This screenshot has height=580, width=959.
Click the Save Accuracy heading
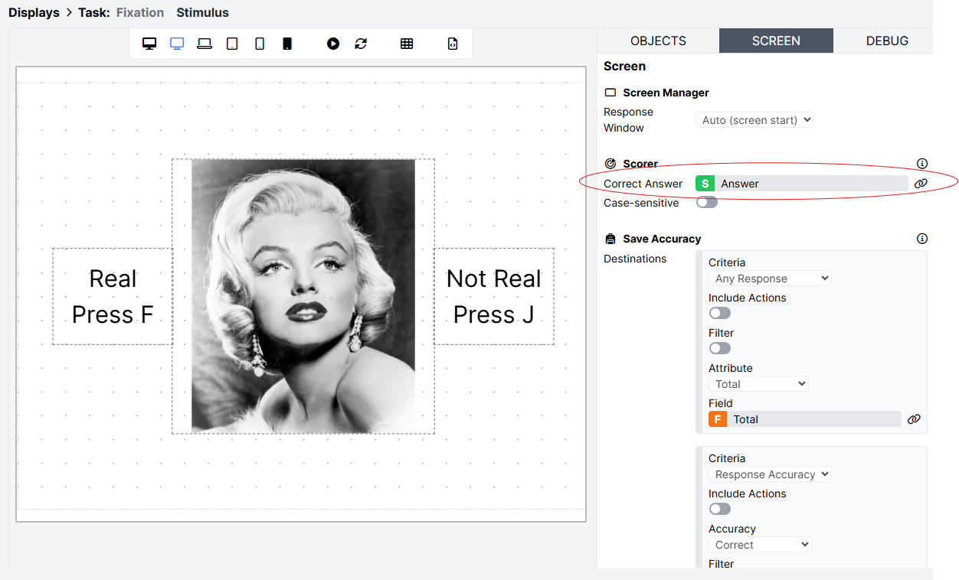pos(662,239)
